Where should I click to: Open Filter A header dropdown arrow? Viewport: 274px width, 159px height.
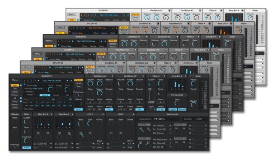tap(164, 76)
